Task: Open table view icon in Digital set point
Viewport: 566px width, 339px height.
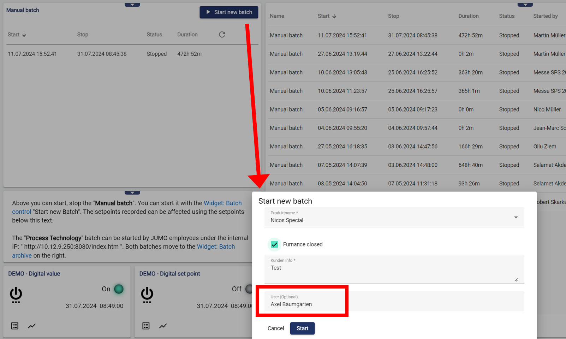Action: (x=146, y=326)
